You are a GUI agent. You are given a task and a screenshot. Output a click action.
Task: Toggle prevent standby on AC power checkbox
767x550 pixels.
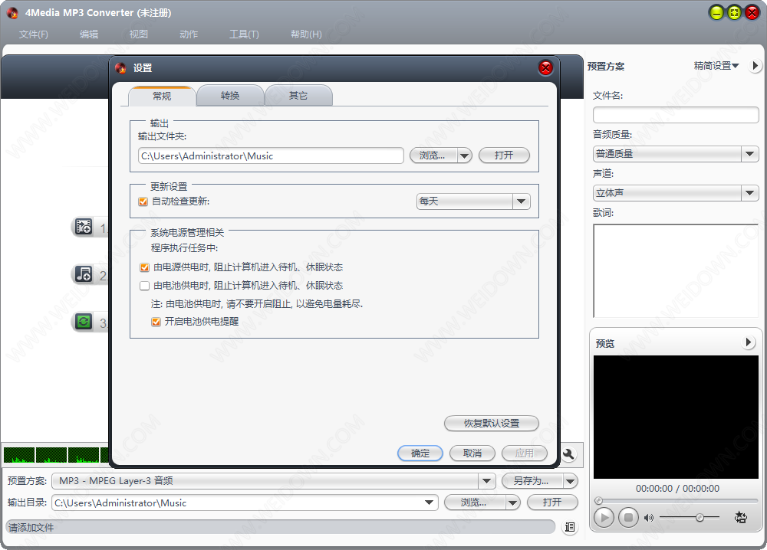click(144, 267)
